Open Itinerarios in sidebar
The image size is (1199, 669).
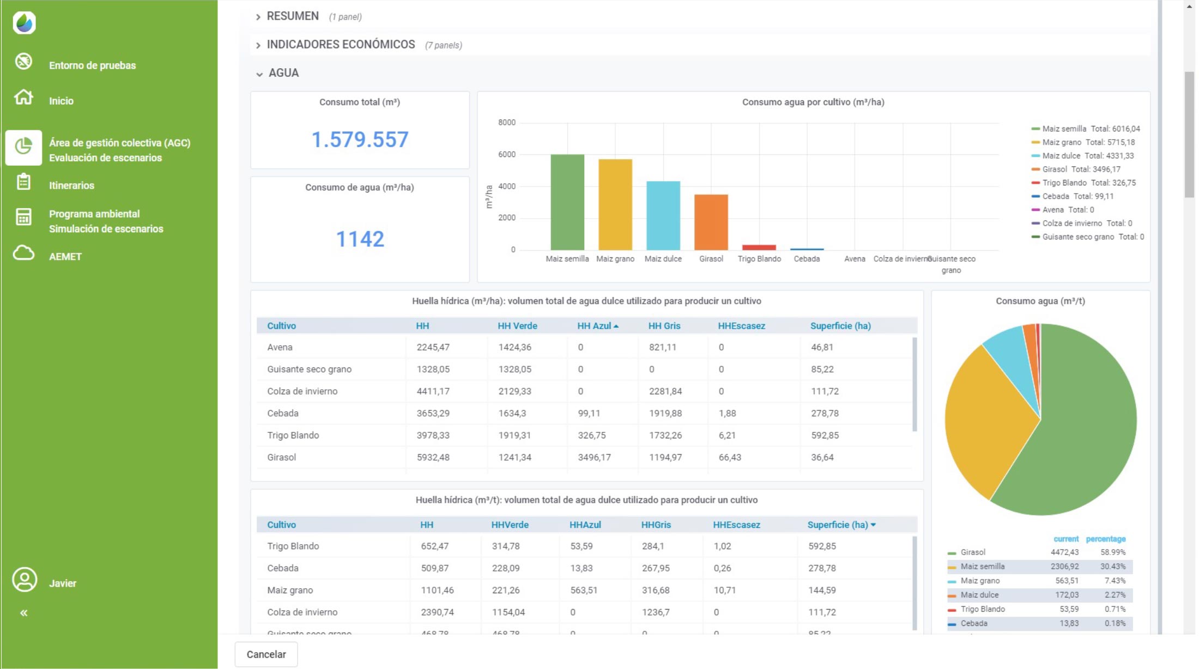click(x=71, y=185)
